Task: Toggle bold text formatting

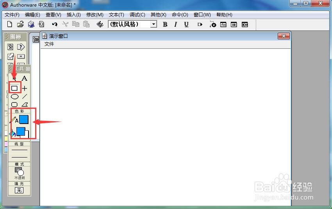Action: (165, 25)
